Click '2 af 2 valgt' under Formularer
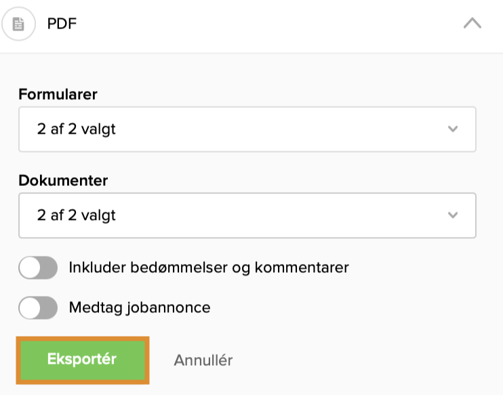This screenshot has height=395, width=503. coord(77,129)
